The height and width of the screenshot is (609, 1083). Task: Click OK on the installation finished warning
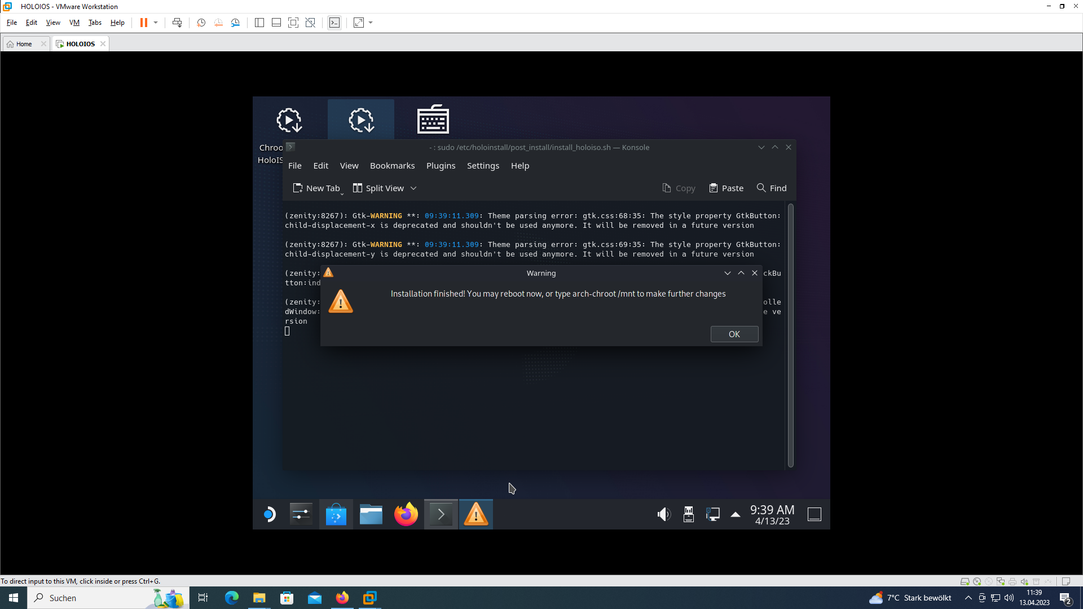click(734, 334)
